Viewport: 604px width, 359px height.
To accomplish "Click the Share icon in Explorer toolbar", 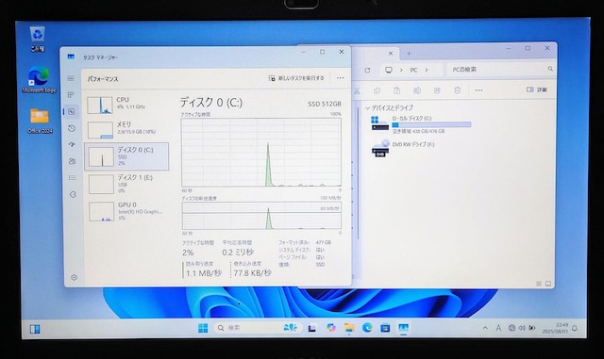I will click(437, 90).
